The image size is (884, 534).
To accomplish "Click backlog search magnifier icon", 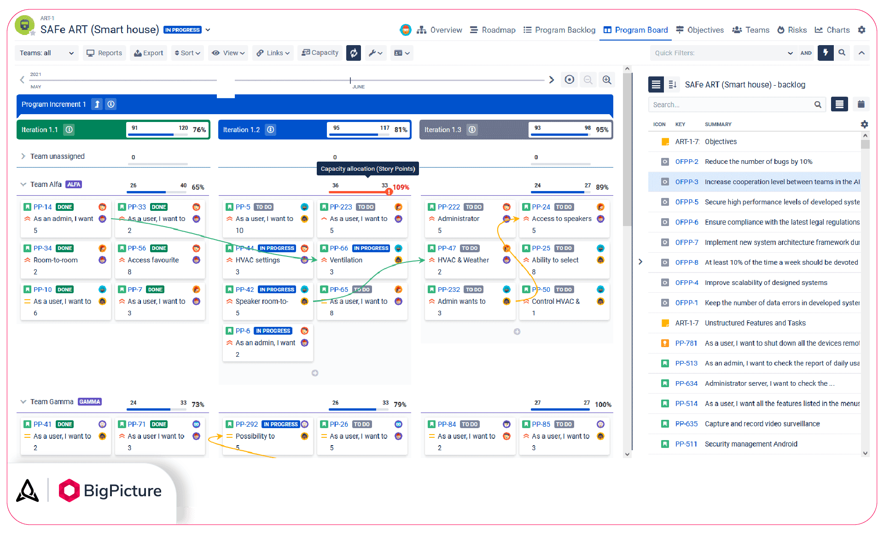I will tap(818, 104).
